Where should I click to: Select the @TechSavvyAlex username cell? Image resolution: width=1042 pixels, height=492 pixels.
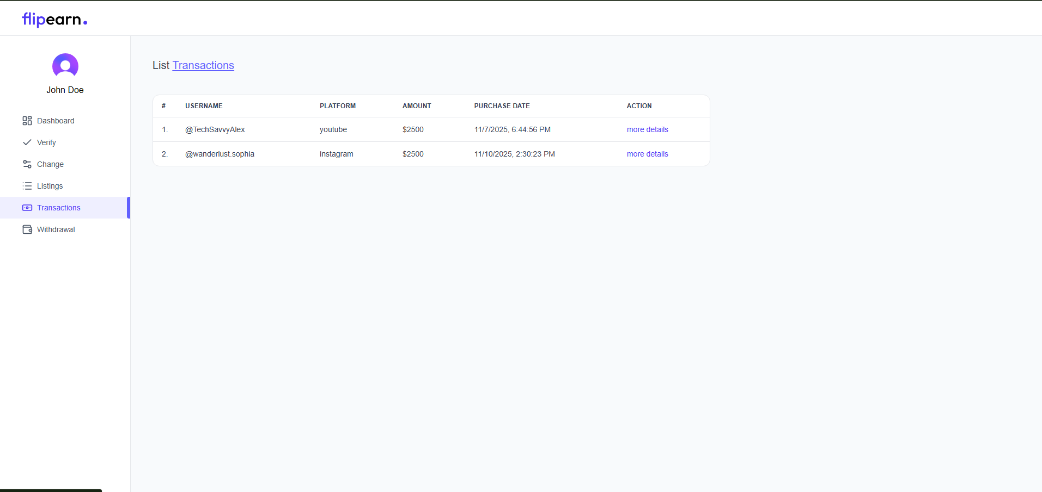[215, 129]
